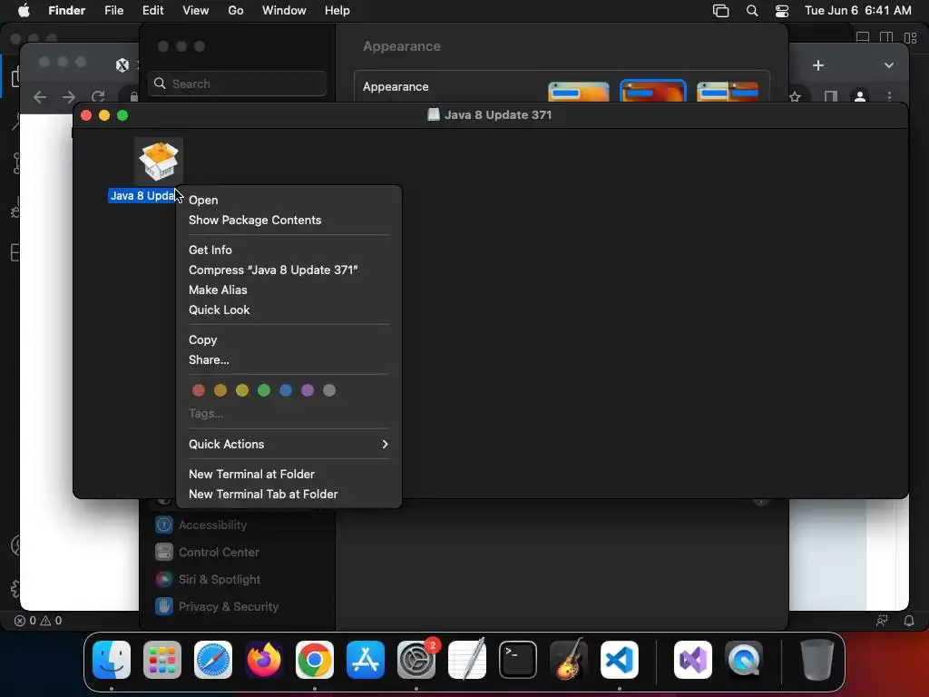Open the Help menu
The height and width of the screenshot is (697, 929).
point(337,11)
